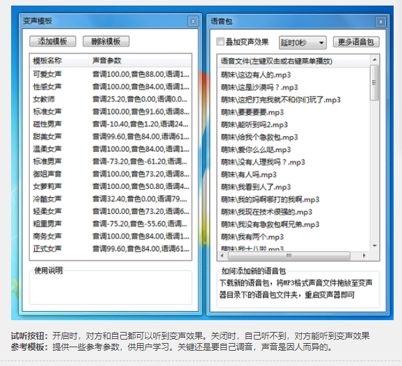Screen dimensions: 402x366
Task: Open the 更多语音包 button
Action: [x=356, y=42]
